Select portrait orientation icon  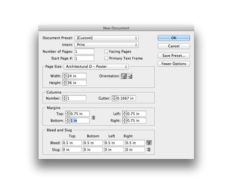tap(124, 76)
